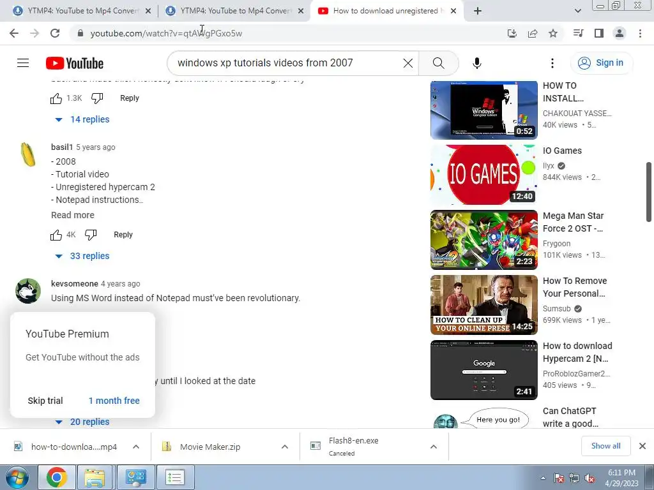The width and height of the screenshot is (654, 490).
Task: Open Chrome profile avatar icon
Action: coord(620,33)
